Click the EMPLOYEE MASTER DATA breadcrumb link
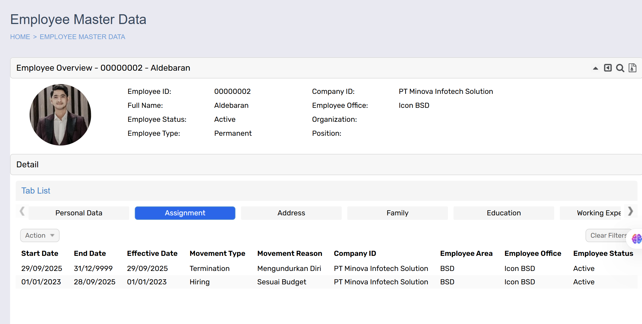Image resolution: width=642 pixels, height=324 pixels. pyautogui.click(x=82, y=37)
